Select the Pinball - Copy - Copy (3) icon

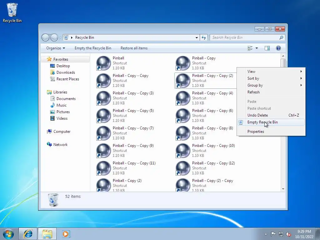pyautogui.click(x=103, y=98)
